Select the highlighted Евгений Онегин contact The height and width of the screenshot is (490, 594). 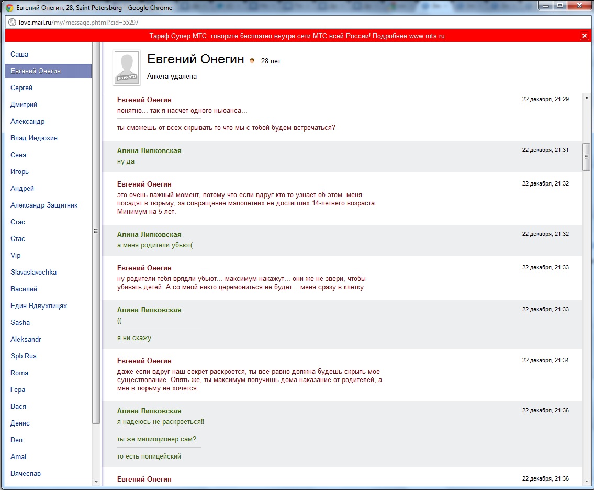[x=49, y=71]
